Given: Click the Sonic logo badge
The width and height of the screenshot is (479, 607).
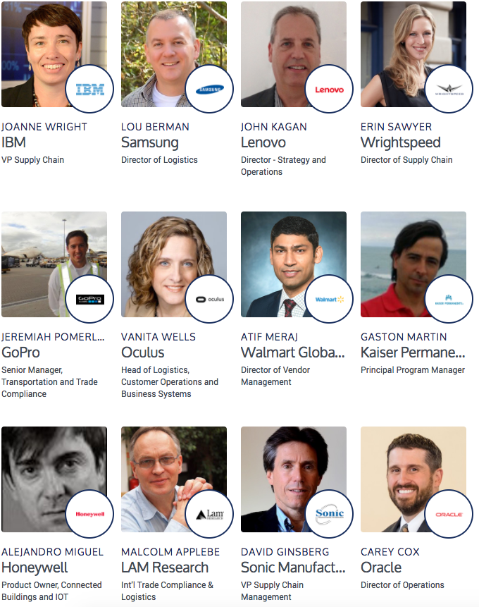Looking at the screenshot, I should [x=329, y=514].
